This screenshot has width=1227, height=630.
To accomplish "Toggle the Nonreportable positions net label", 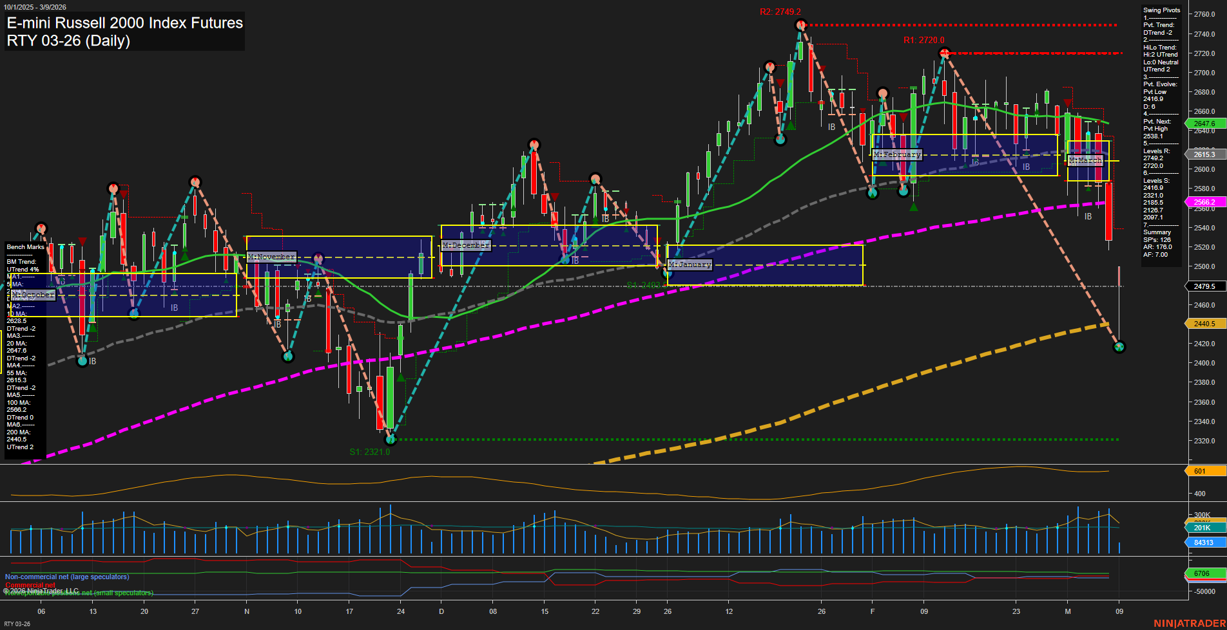I will click(79, 592).
